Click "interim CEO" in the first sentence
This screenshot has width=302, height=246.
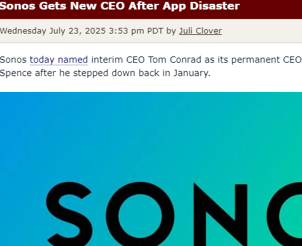[x=118, y=60]
